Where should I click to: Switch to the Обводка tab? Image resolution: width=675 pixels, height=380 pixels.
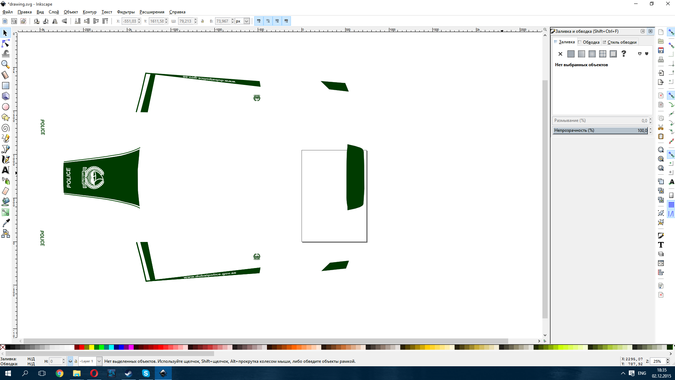point(589,42)
